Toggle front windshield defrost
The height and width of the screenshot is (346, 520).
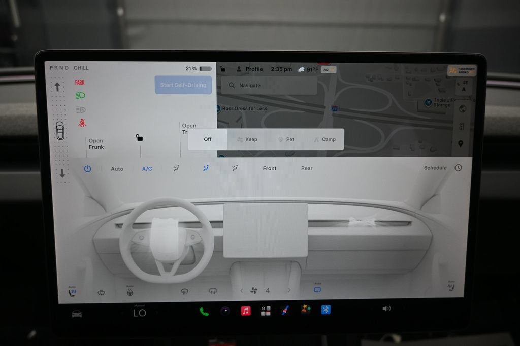tap(185, 291)
